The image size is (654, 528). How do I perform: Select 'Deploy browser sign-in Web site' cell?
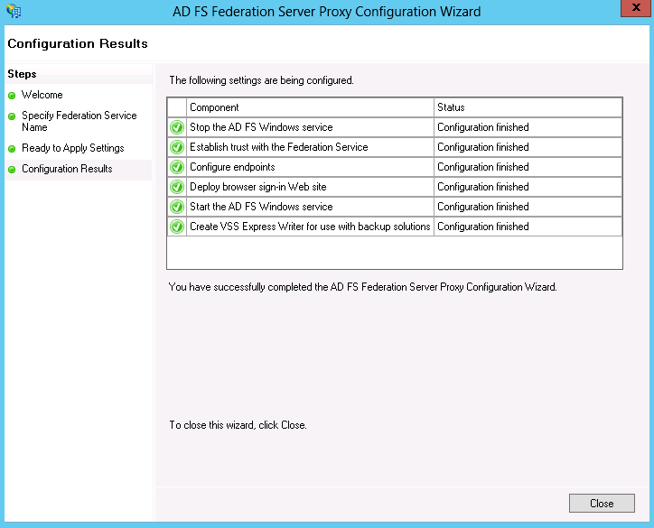[310, 187]
